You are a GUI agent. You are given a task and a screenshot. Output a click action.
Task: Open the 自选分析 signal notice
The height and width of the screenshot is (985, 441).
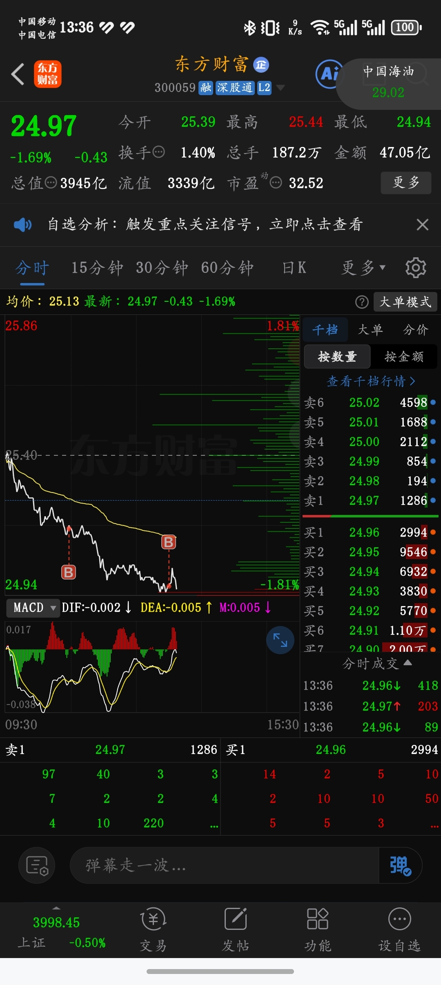point(205,225)
